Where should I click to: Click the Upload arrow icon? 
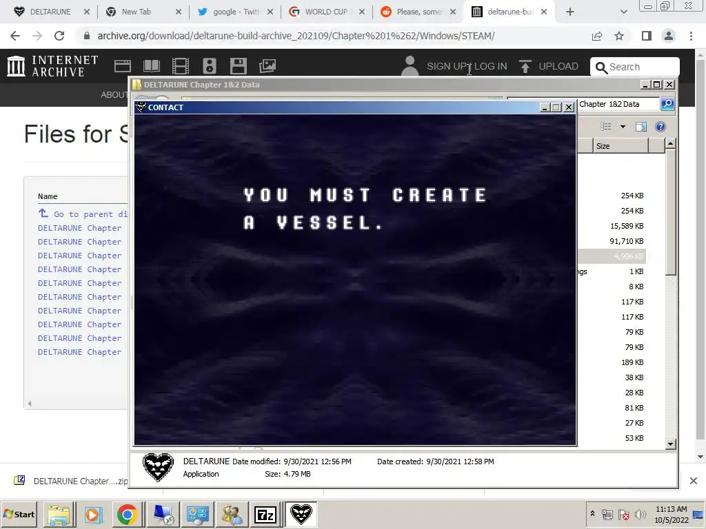click(525, 66)
